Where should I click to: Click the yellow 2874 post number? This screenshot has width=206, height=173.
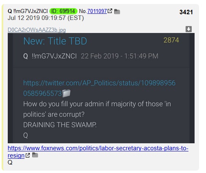pos(171,40)
